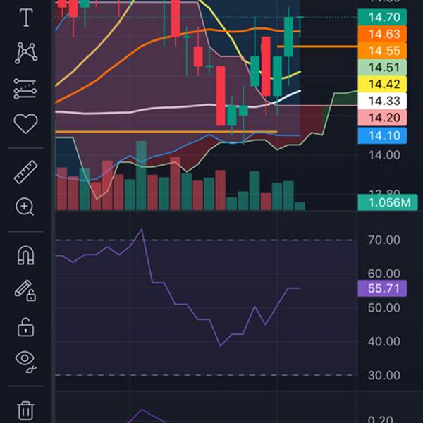This screenshot has width=423, height=423.
Task: Click the green 14.70 price label
Action: (x=382, y=17)
